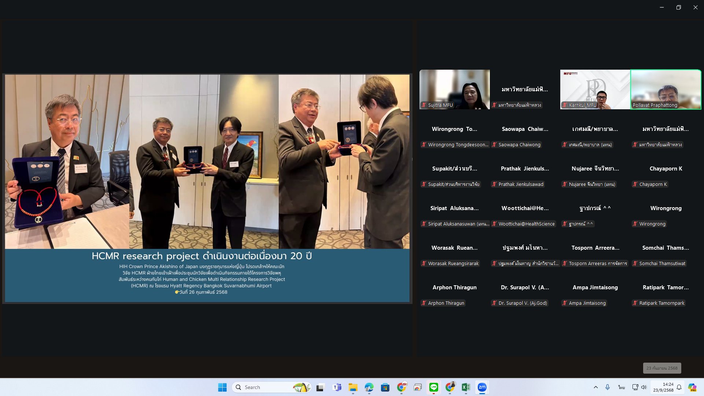Open notifications bell panel

point(679,387)
